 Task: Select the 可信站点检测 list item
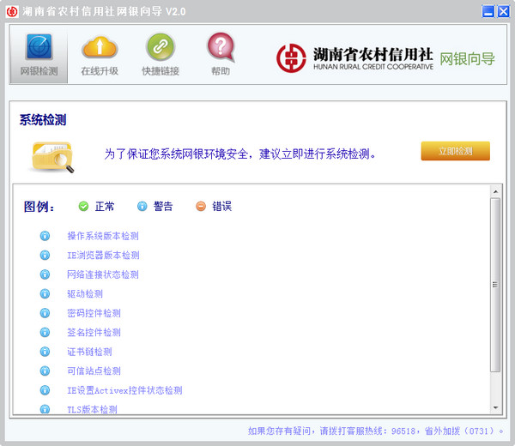point(94,371)
